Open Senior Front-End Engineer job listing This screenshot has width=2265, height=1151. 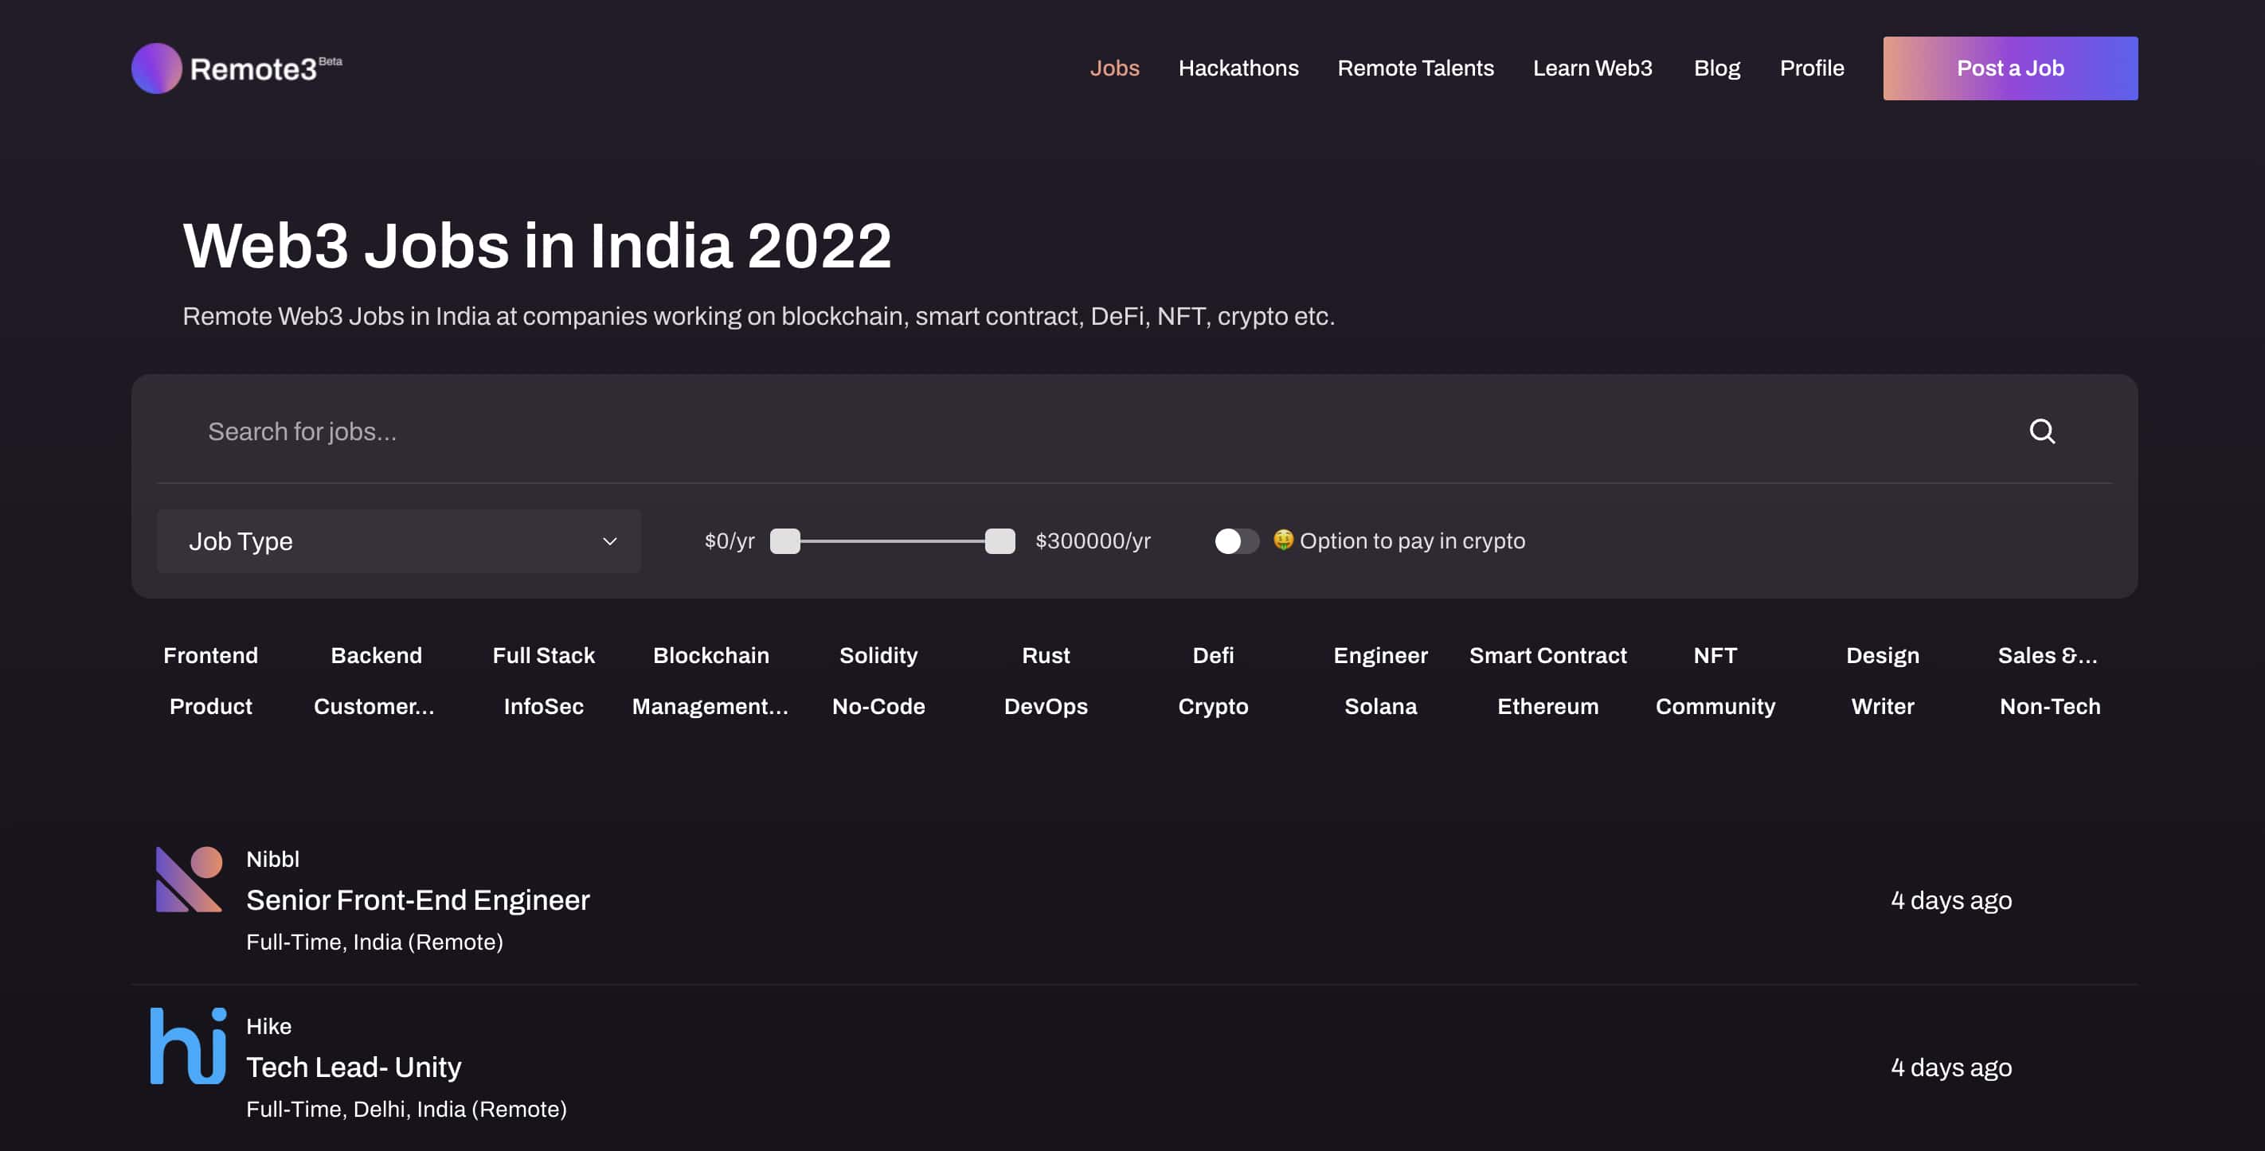(417, 899)
